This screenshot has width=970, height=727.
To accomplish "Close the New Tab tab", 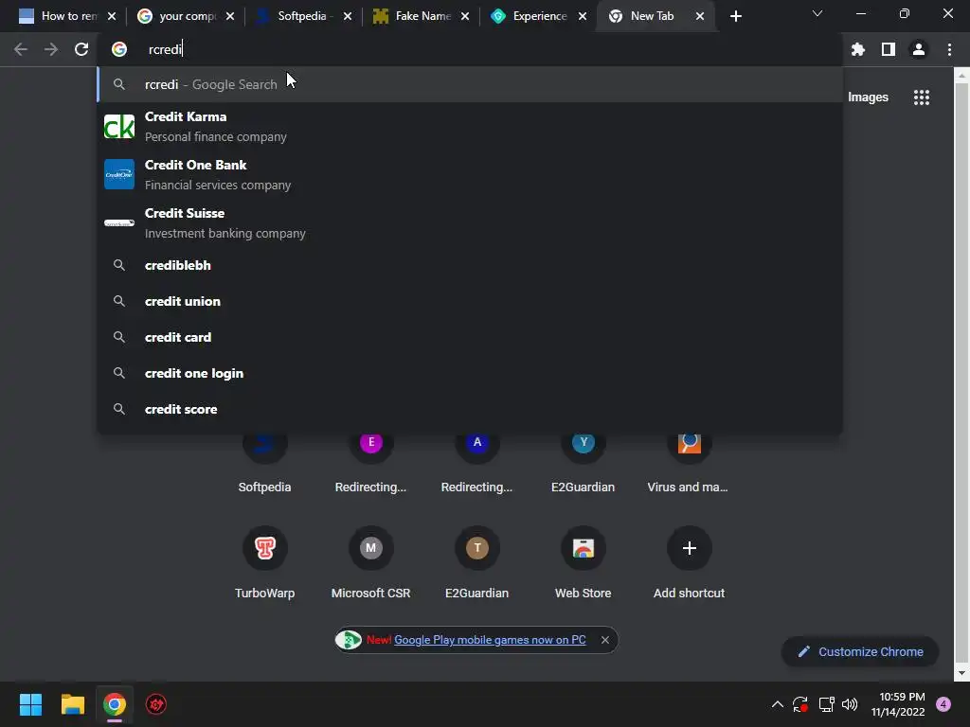I will [x=700, y=16].
